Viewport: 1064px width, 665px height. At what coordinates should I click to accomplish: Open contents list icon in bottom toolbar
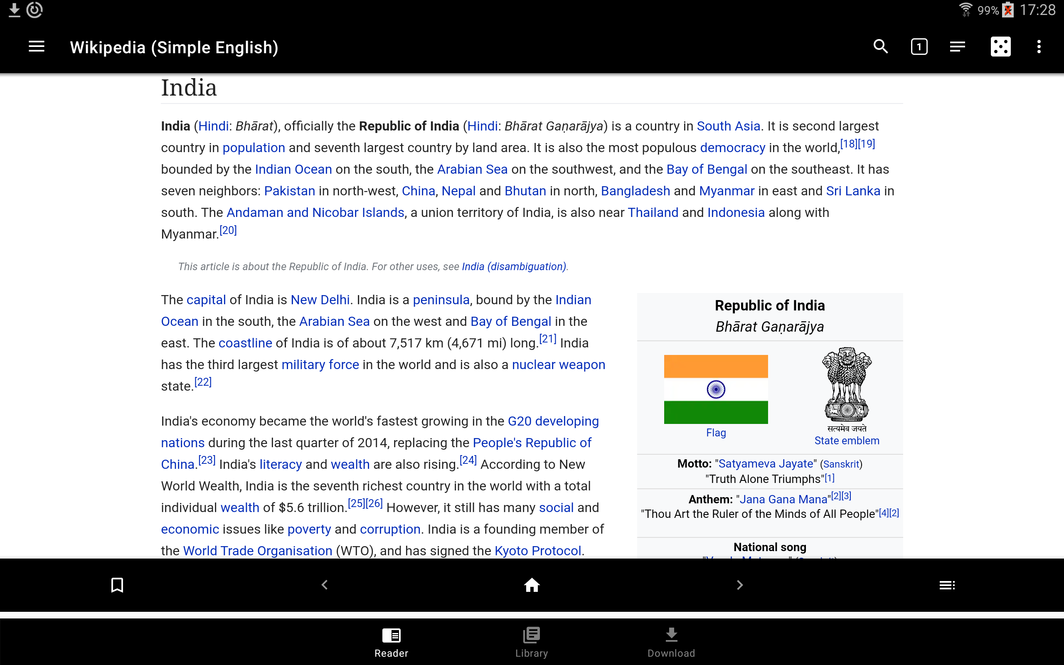tap(947, 585)
